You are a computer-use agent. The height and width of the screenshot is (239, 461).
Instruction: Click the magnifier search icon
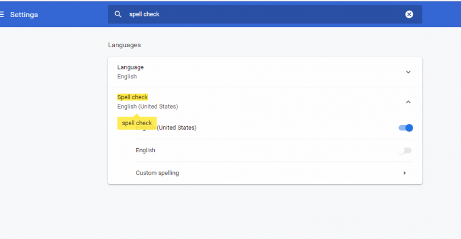point(118,14)
